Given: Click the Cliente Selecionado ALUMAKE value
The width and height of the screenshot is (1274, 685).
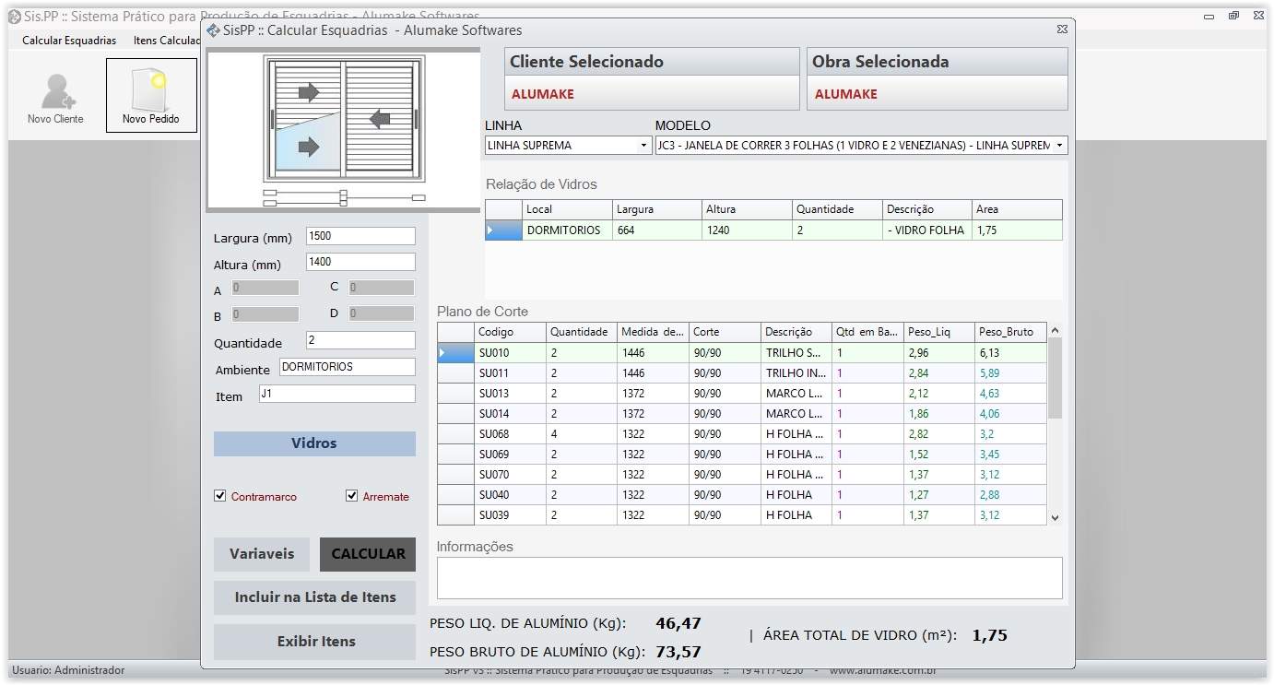Looking at the screenshot, I should pos(543,94).
